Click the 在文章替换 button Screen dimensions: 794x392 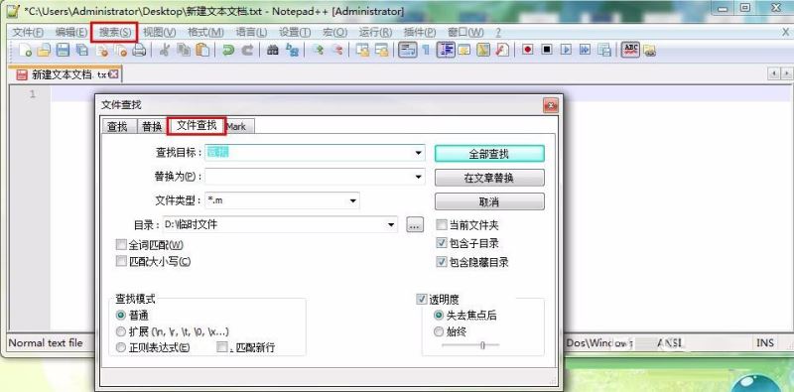489,178
